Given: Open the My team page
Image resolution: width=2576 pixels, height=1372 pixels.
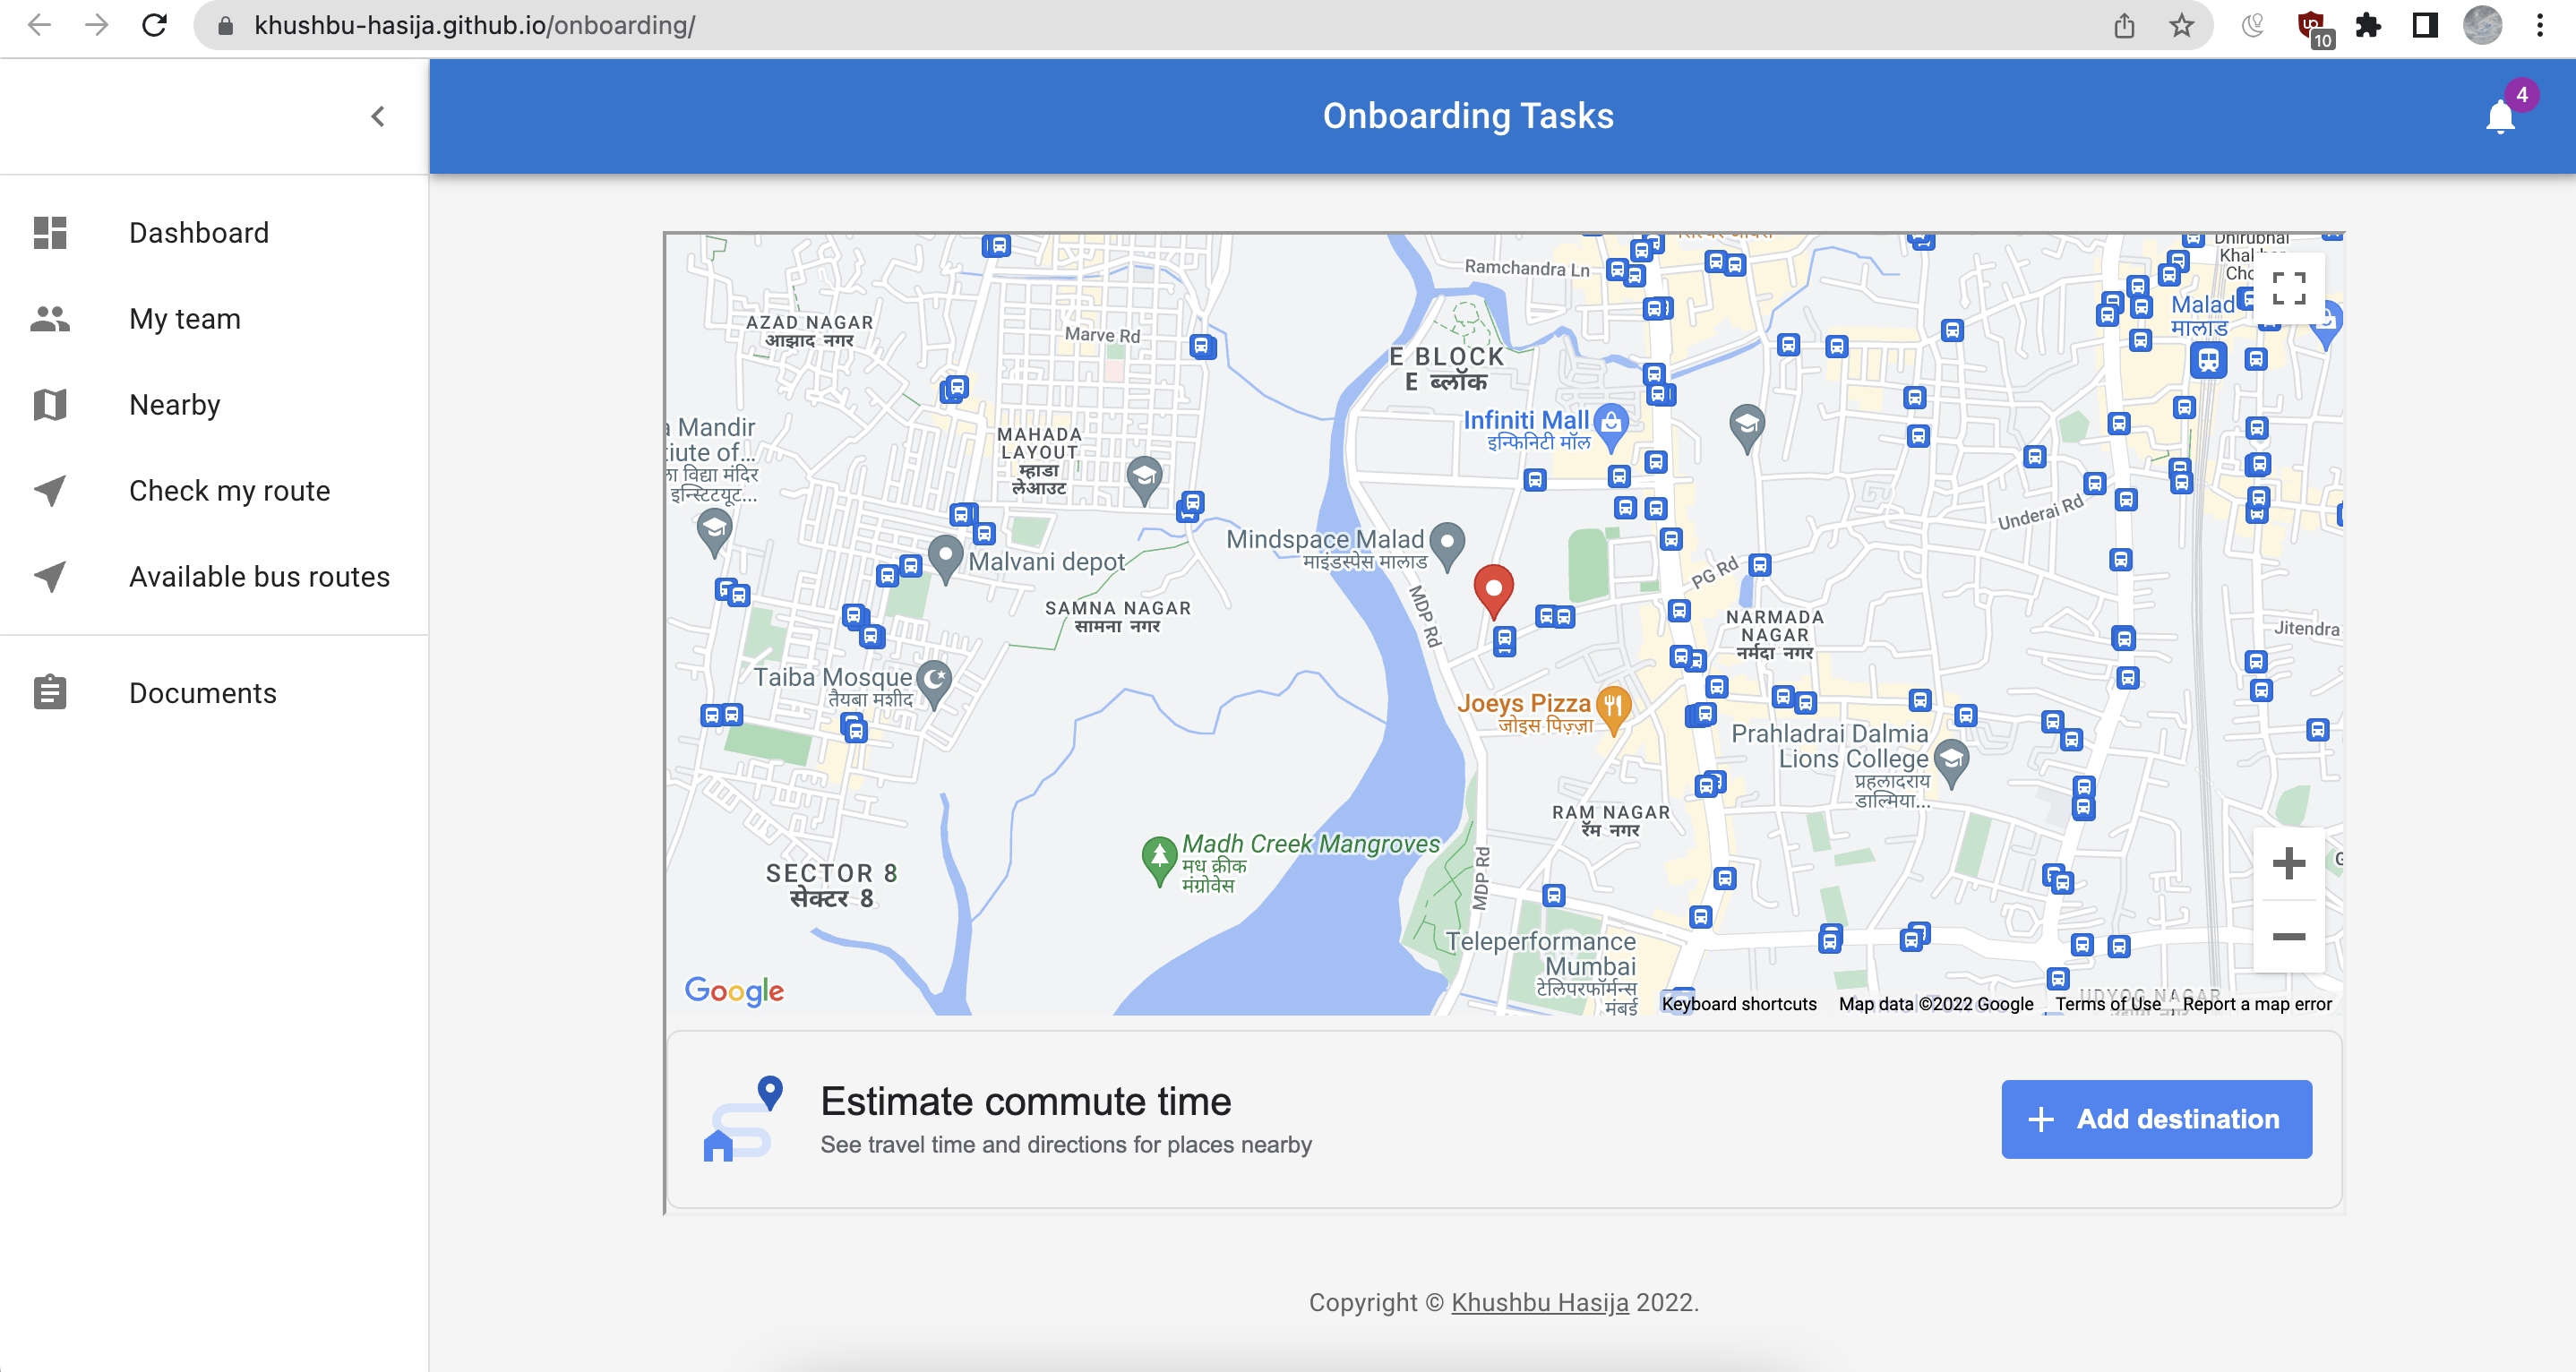Looking at the screenshot, I should click(x=185, y=319).
